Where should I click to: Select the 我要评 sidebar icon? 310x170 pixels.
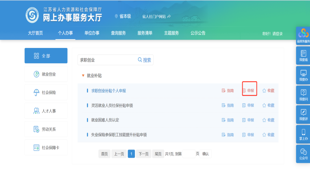point(303,115)
